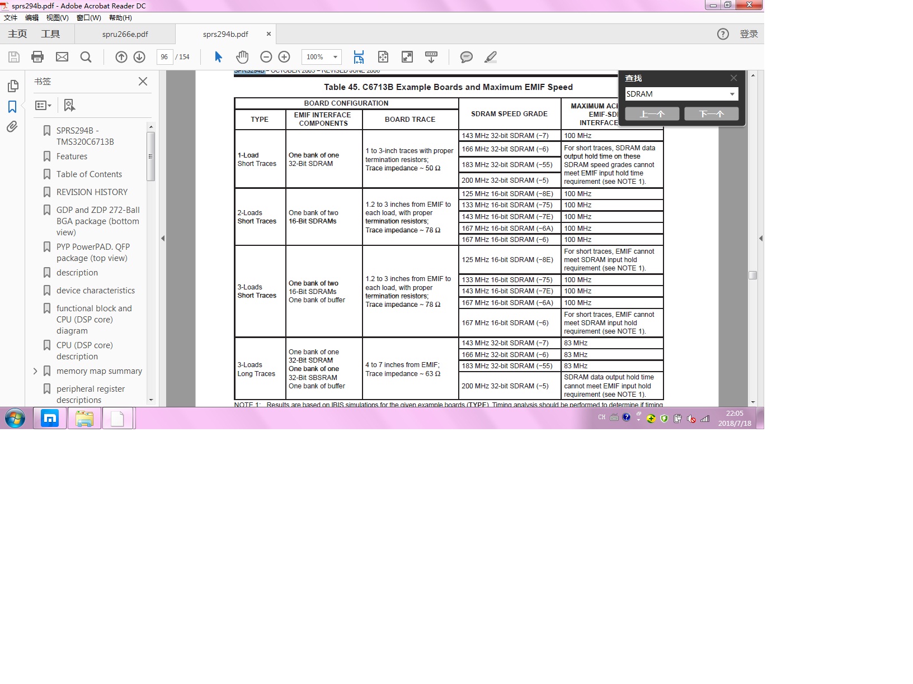Screen dimensions: 913x684
Task: Print the document with the printer icon
Action: click(x=37, y=57)
